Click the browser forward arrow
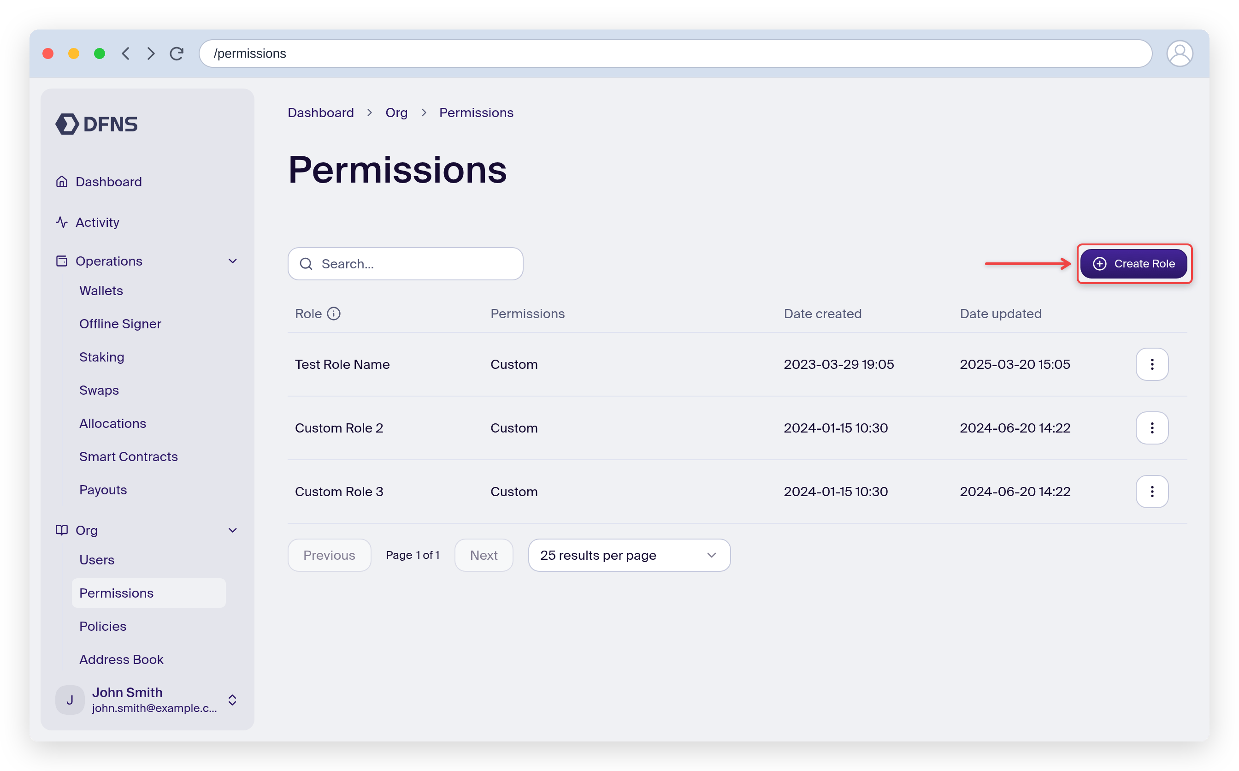 151,53
